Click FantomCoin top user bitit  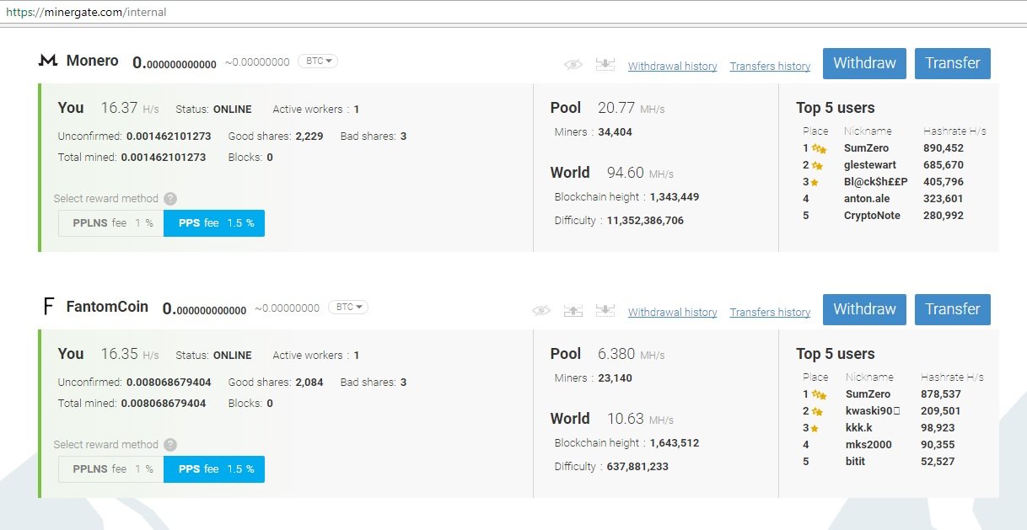[x=855, y=462]
